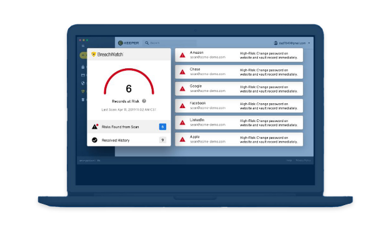This screenshot has width=381, height=237.
Task: Click the Privacy Policy footer link
Action: [x=303, y=160]
